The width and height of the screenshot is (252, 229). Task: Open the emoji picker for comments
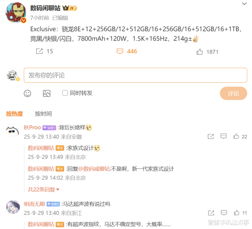(27, 93)
